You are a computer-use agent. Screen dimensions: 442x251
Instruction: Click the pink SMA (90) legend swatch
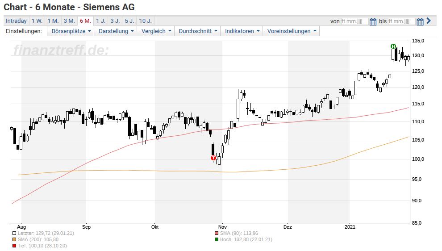coord(217,233)
